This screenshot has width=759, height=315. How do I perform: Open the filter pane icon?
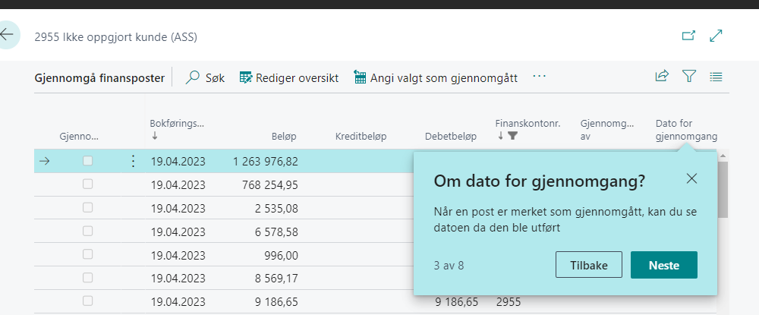click(x=688, y=76)
